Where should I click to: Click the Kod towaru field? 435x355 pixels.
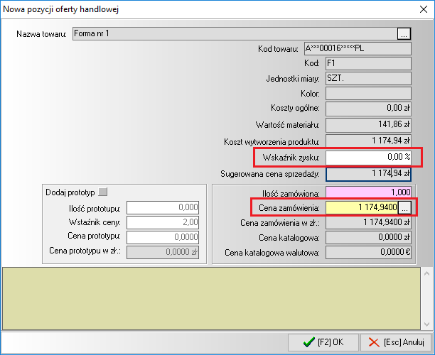[357, 49]
